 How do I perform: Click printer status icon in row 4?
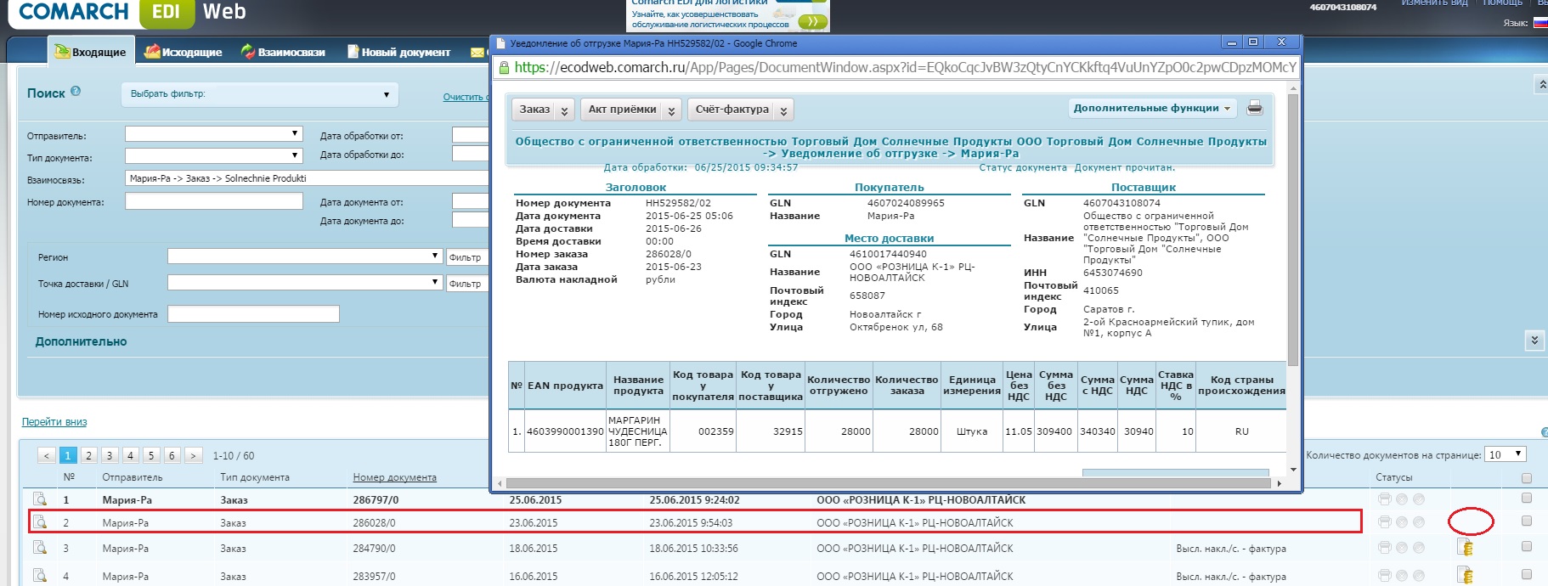coord(1385,575)
